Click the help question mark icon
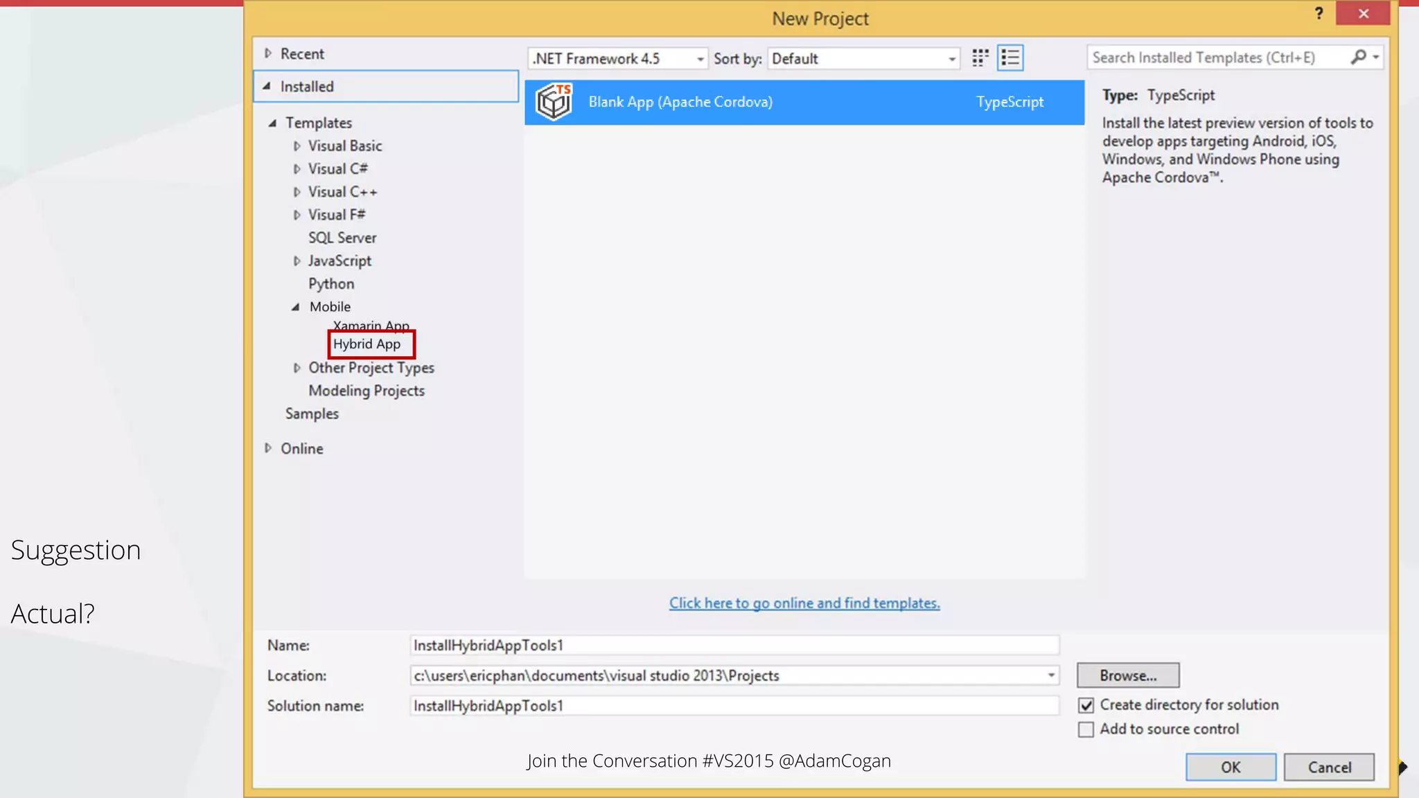 (1319, 14)
